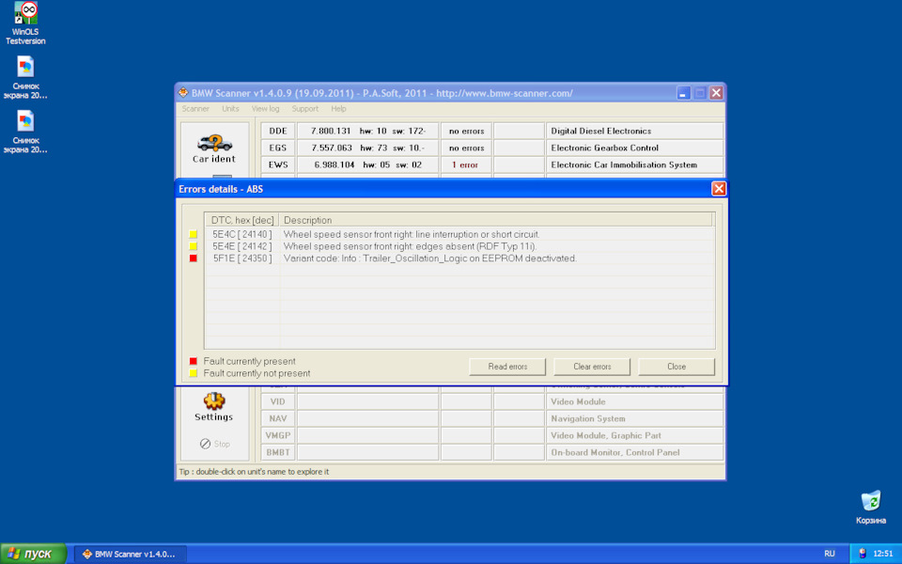This screenshot has height=564, width=902.
Task: Select the error row 5F1E [24350]
Action: [x=459, y=258]
